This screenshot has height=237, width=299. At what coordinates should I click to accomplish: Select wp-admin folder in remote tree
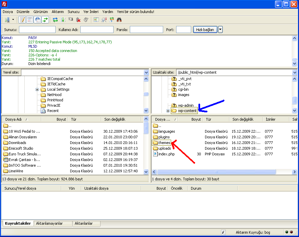(x=182, y=105)
